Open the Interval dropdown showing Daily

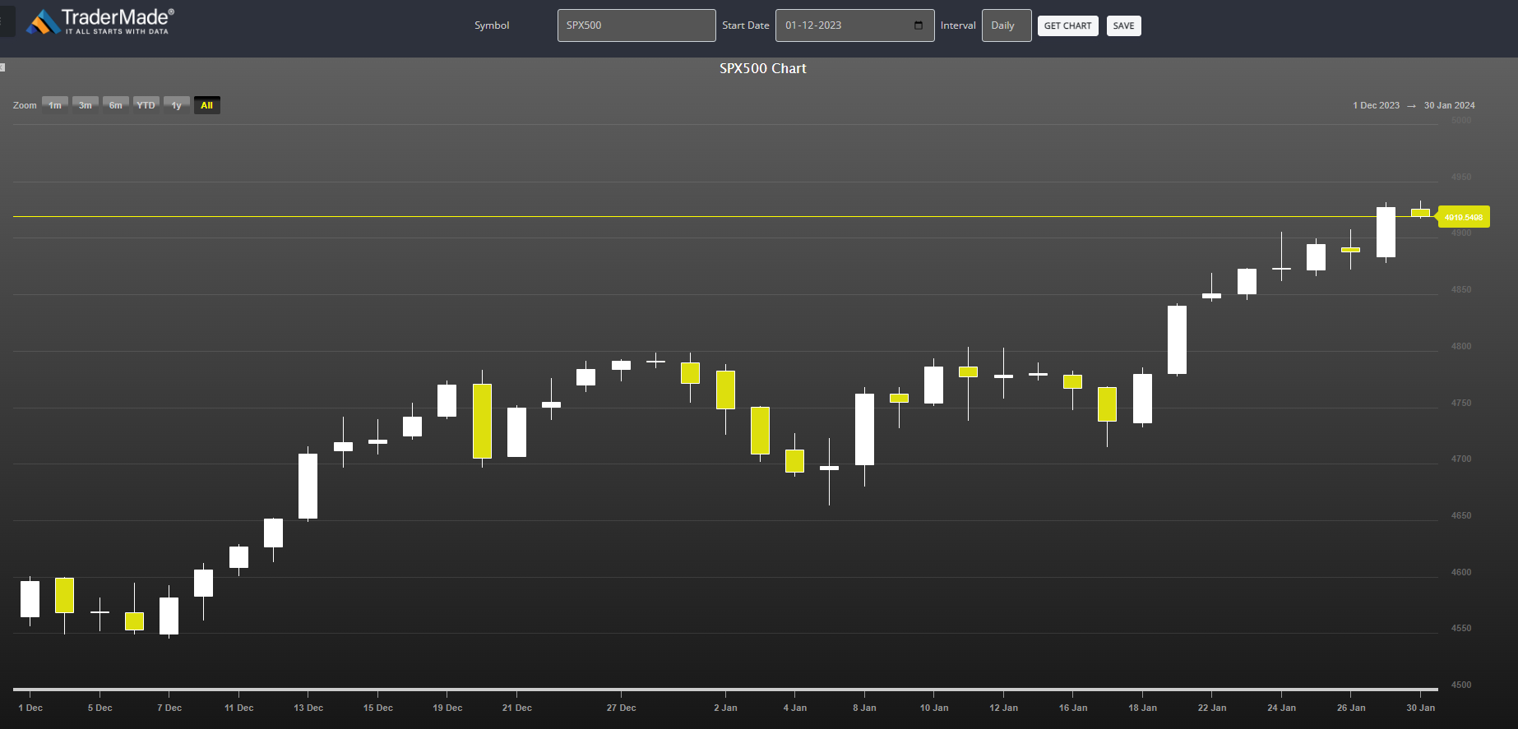(1007, 25)
